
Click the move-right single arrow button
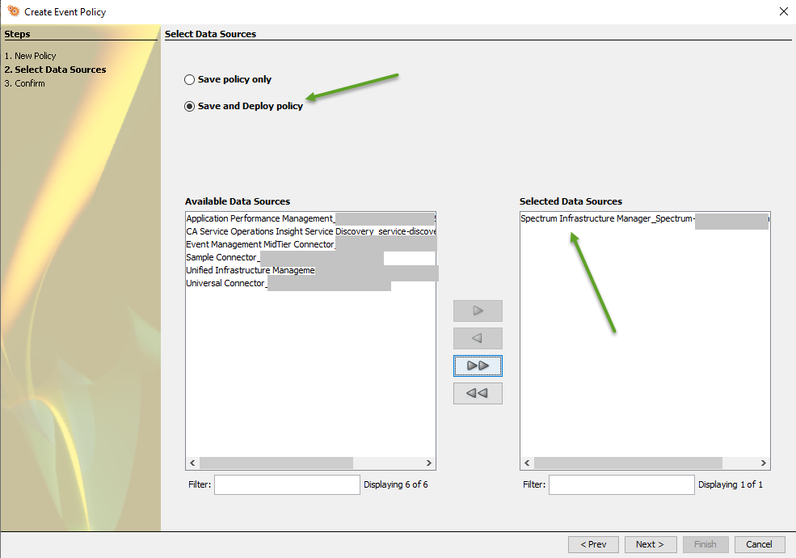pyautogui.click(x=478, y=311)
